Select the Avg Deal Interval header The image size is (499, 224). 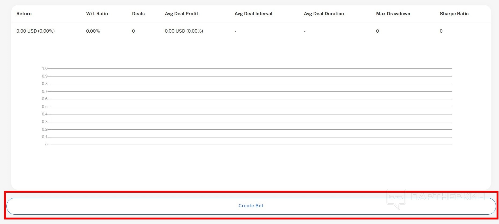[253, 14]
